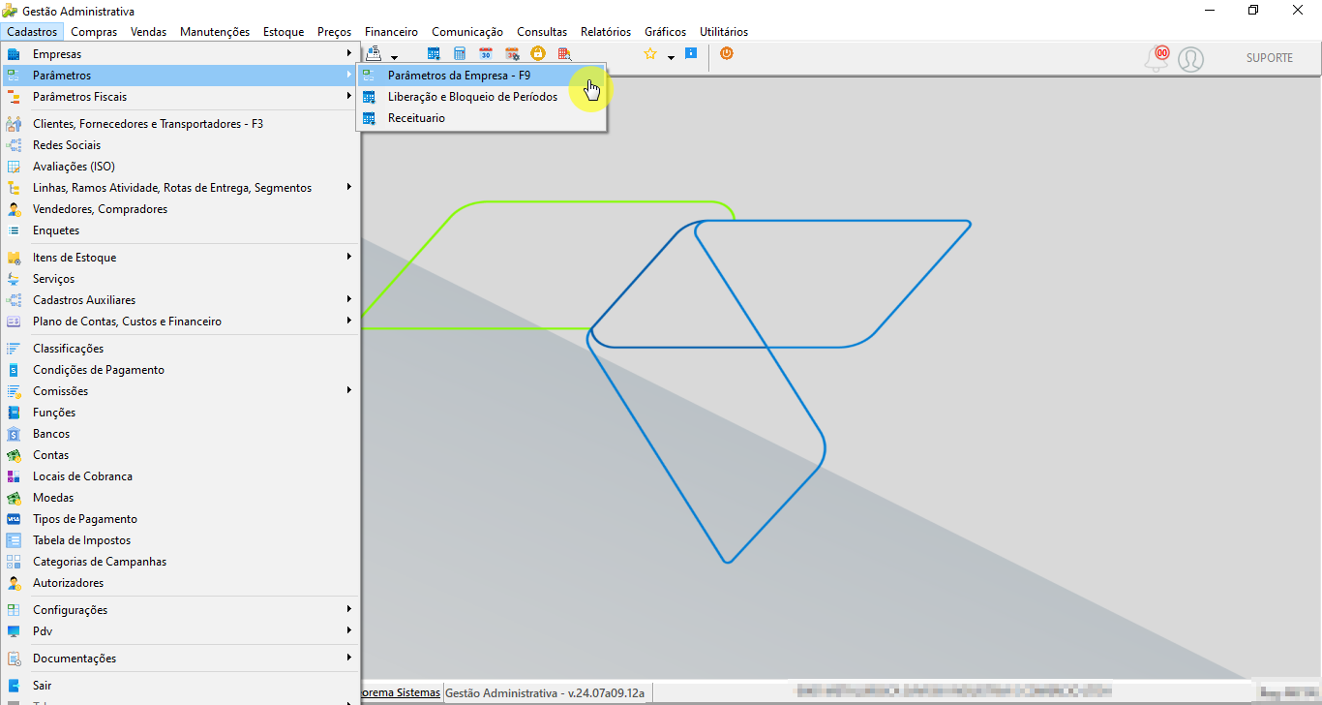Click the yellow star favorites icon

point(650,54)
